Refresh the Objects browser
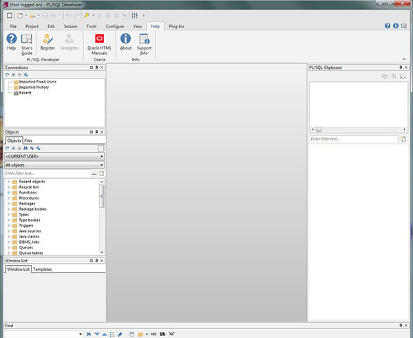The width and height of the screenshot is (413, 338). click(x=8, y=148)
